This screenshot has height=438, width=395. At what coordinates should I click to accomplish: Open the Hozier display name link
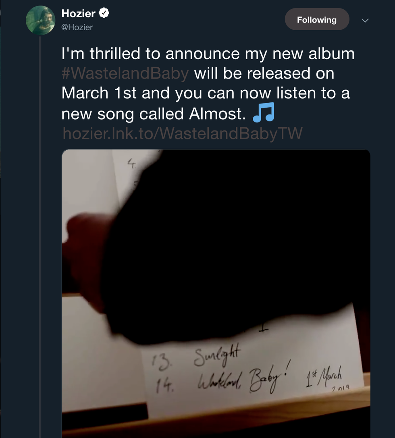(x=78, y=13)
